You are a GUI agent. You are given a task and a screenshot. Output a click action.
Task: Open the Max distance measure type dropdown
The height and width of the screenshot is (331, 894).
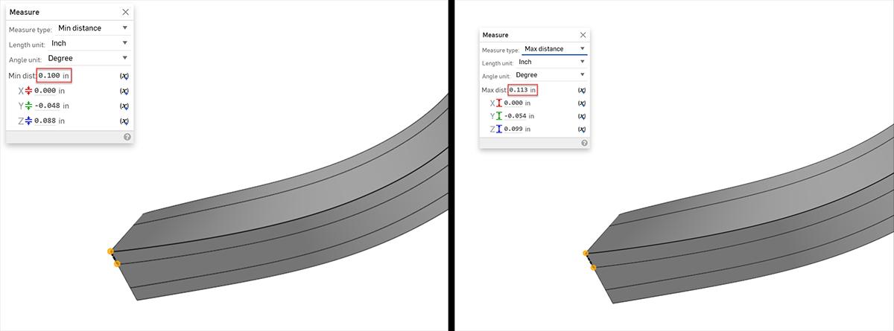pos(555,49)
